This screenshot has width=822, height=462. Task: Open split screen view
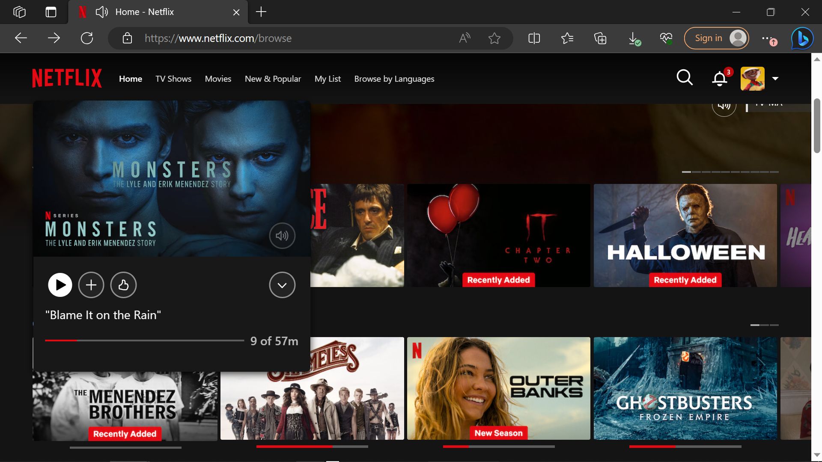coord(534,38)
